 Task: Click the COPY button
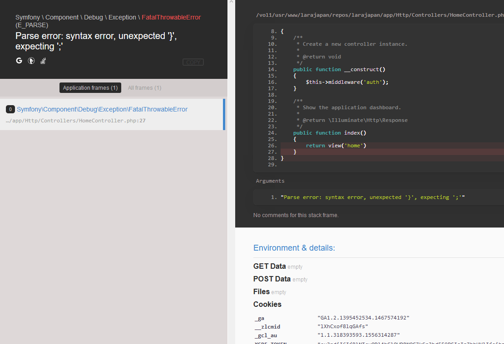coord(193,63)
